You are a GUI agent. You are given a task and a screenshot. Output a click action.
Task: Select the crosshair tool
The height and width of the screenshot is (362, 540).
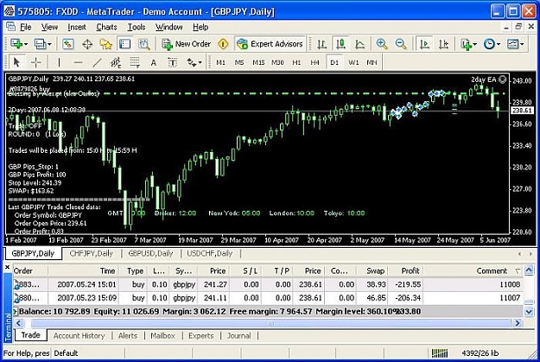(35, 62)
